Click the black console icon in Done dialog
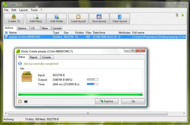Screen dimensions: 190x125 pyautogui.click(x=26, y=101)
